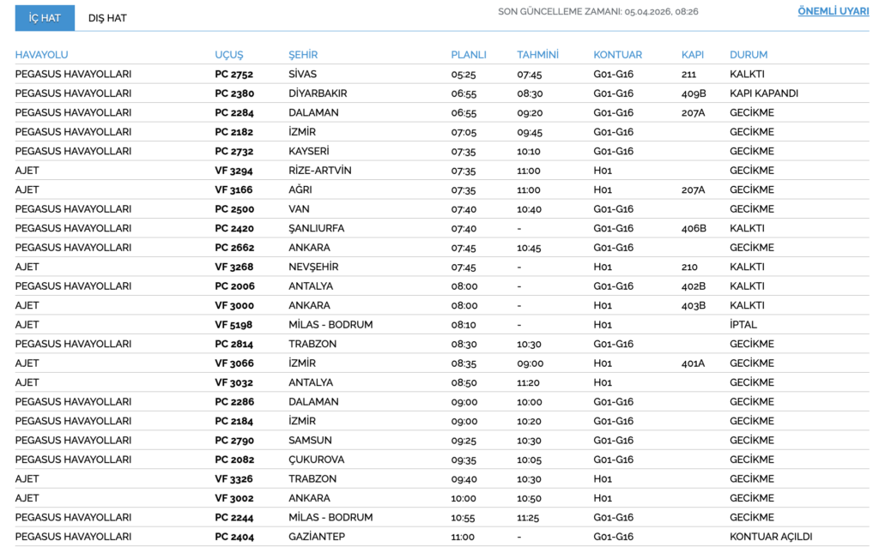This screenshot has width=879, height=547.
Task: Click the DURUM column header
Action: (x=749, y=55)
